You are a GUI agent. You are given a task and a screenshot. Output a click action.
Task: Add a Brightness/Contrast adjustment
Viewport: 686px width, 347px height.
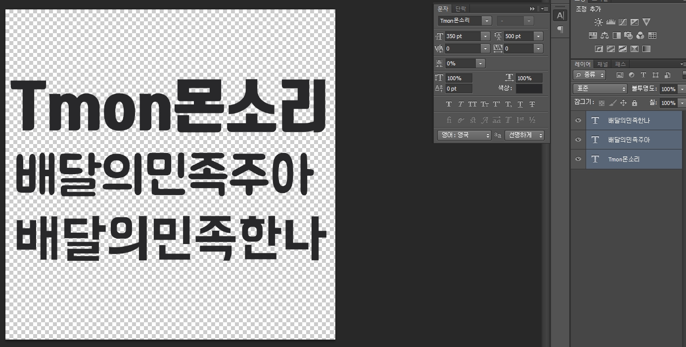(x=598, y=22)
